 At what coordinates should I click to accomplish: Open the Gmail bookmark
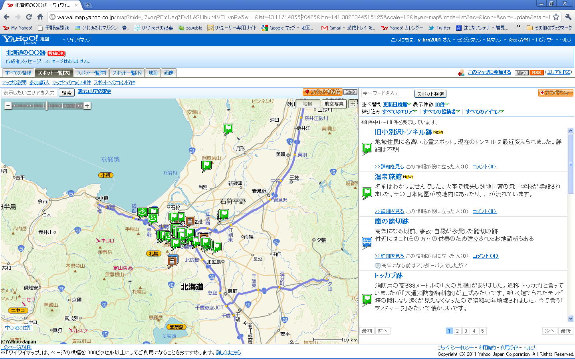pos(348,28)
